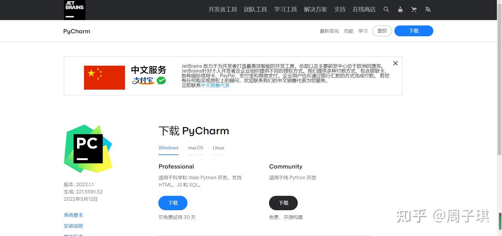Click the Chinese flag image
Image resolution: width=502 pixels, height=236 pixels.
tap(104, 78)
